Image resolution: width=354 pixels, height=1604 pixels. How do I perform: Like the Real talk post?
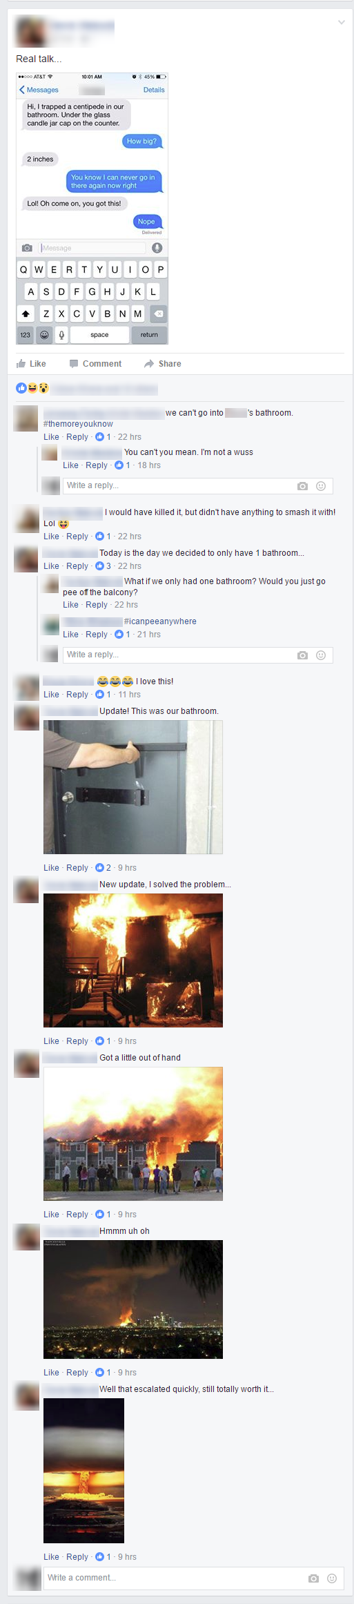click(x=31, y=364)
